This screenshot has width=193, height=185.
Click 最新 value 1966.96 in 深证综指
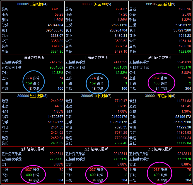click(x=185, y=9)
